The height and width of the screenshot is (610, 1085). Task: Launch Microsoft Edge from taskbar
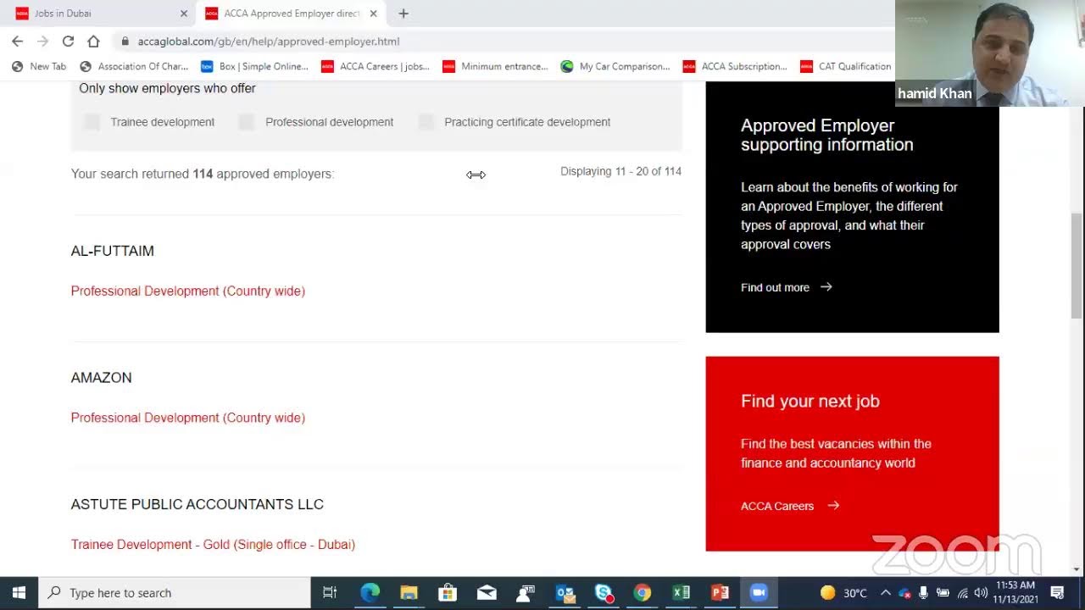click(x=370, y=592)
